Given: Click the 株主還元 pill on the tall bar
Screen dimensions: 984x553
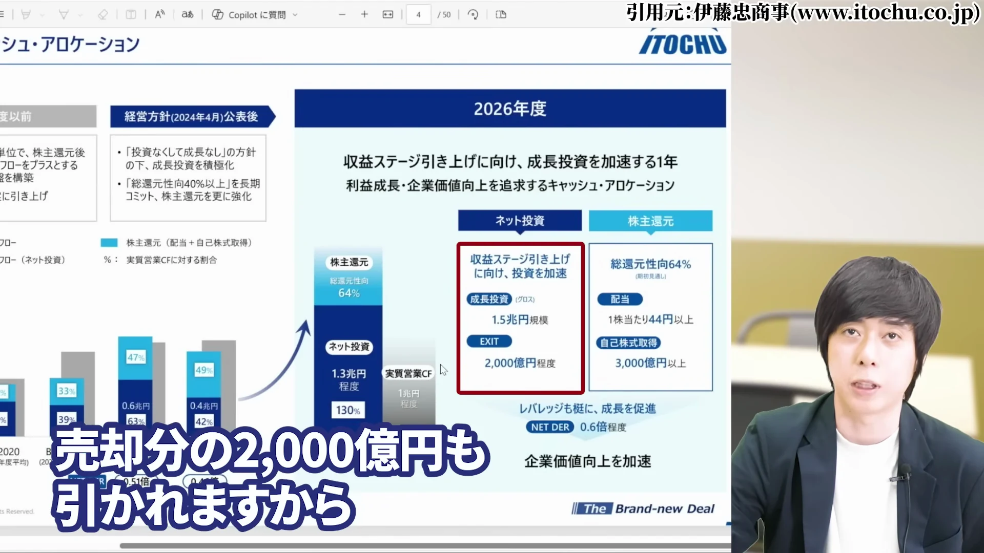Looking at the screenshot, I should click(x=349, y=263).
